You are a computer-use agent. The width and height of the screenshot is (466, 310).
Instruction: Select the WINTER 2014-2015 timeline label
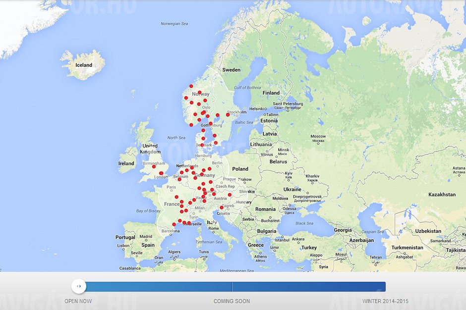(x=385, y=301)
